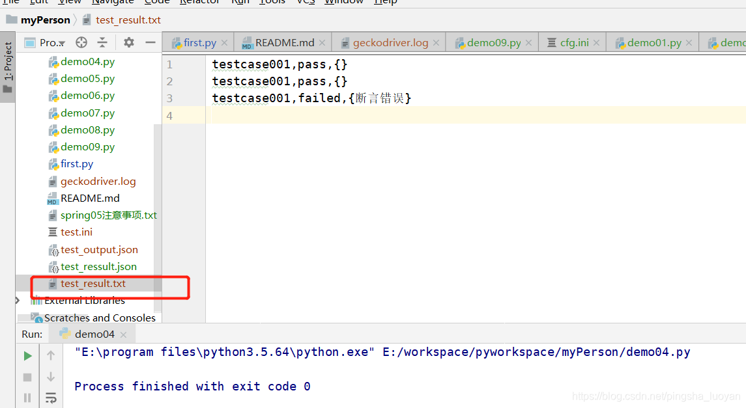Open the Project view dropdown
This screenshot has width=746, height=408.
[45, 43]
